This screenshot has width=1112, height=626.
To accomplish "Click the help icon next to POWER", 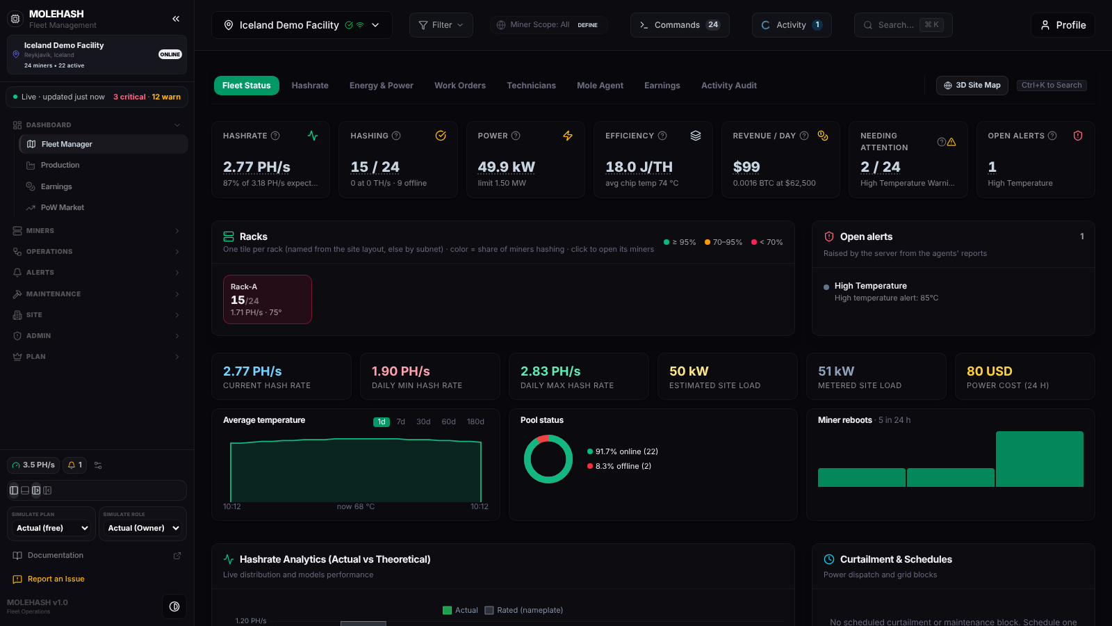I will [x=516, y=136].
